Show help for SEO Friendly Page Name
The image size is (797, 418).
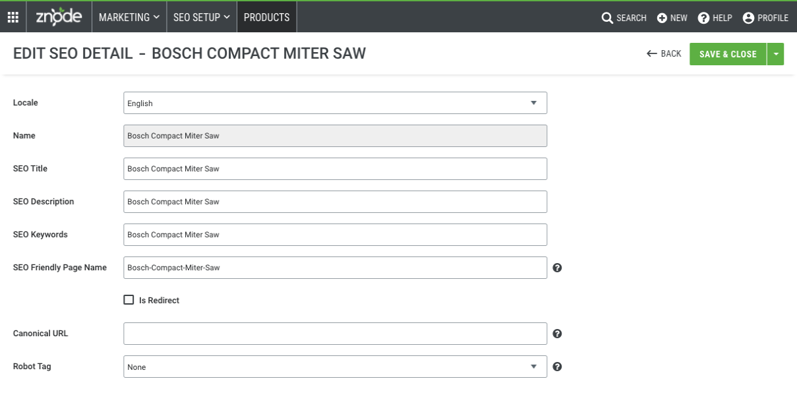[x=557, y=268]
